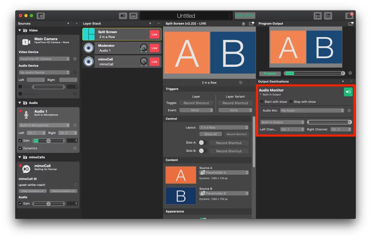The width and height of the screenshot is (371, 239).
Task: Open Audio Mix settings gear
Action: coord(349,111)
